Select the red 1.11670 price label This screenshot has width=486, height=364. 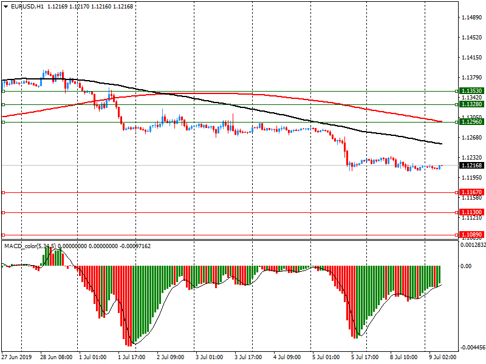(x=471, y=192)
